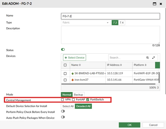Screen dimensions: 166x129
Task: Click the regex search option icon
Action: point(153,57)
